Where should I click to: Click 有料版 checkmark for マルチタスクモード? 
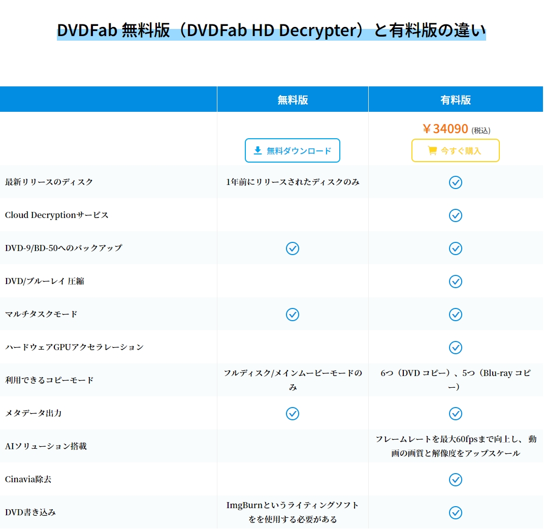[x=455, y=314]
